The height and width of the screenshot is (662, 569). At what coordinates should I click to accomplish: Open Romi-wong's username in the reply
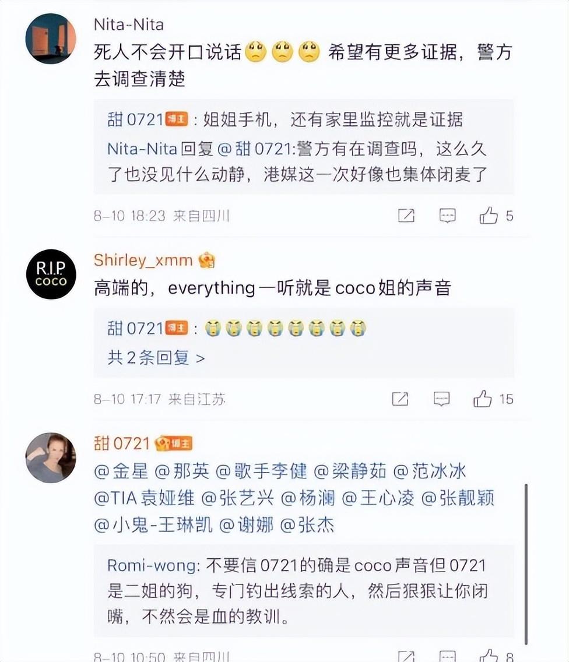(152, 565)
